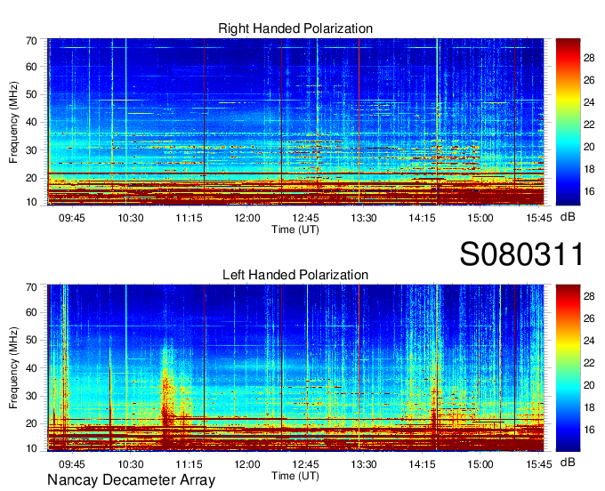Screen dimensions: 605x491
Task: Choose "50" frequency tick of Left Handed plot
Action: pyautogui.click(x=31, y=340)
